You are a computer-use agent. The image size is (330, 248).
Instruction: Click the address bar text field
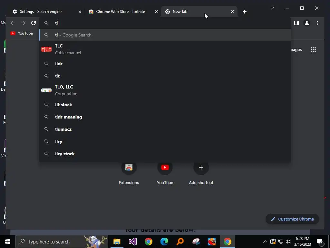165,23
